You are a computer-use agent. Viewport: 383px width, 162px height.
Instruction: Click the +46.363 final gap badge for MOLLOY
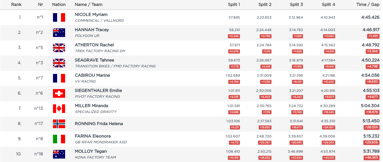pos(372,158)
